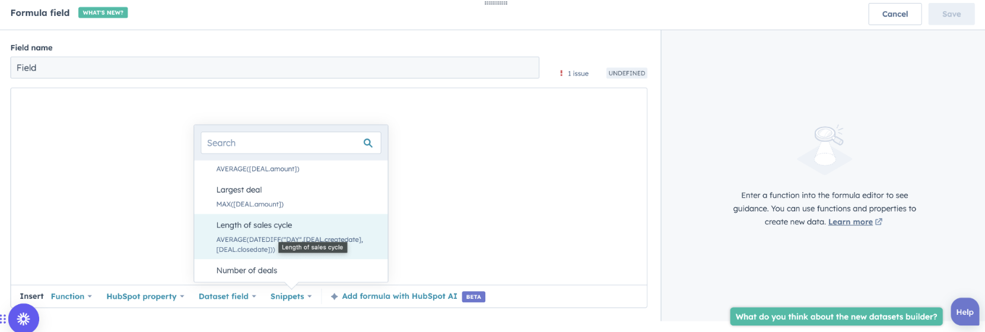This screenshot has height=332, width=985.
Task: Follow the Learn more link
Action: pyautogui.click(x=850, y=222)
